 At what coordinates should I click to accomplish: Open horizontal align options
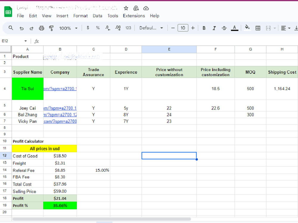pyautogui.click(x=285, y=28)
